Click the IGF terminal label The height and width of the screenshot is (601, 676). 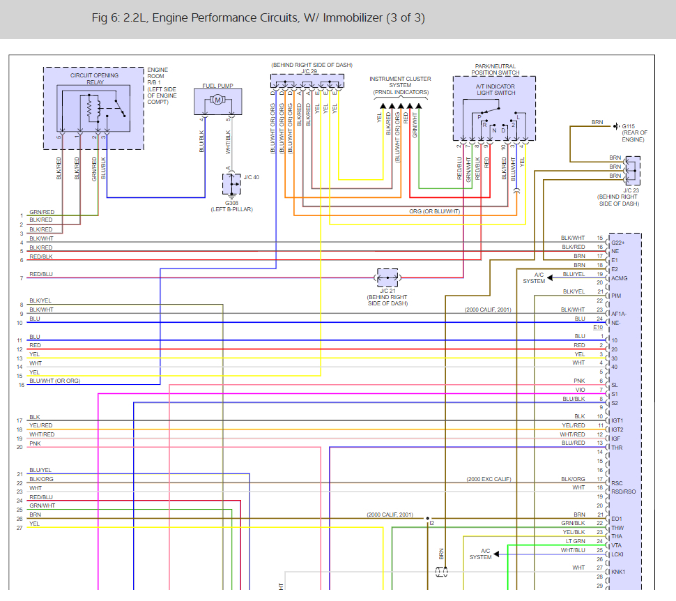click(615, 439)
